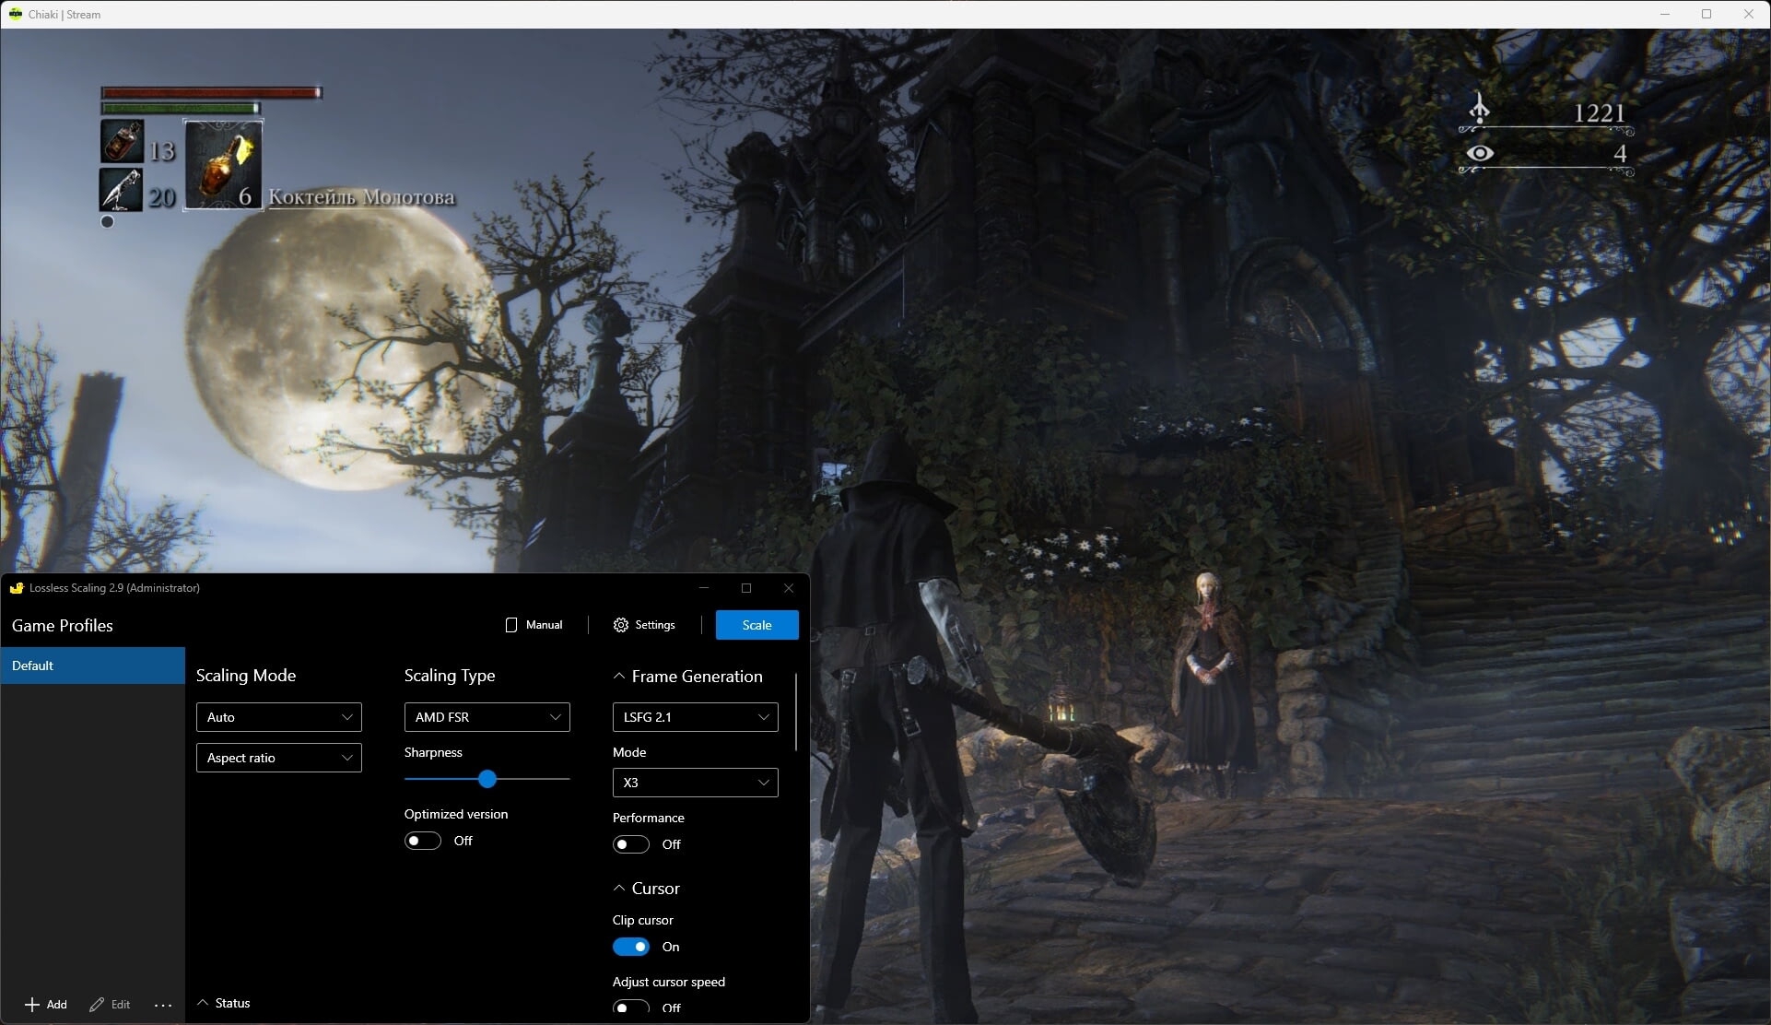Open the AMD FSR scaling type dropdown

[487, 717]
